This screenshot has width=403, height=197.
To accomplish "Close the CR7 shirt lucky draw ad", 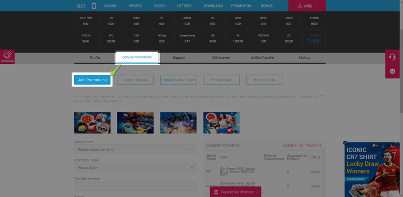I will tap(345, 143).
